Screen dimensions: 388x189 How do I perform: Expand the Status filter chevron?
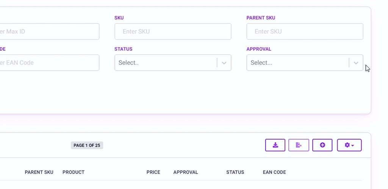224,63
